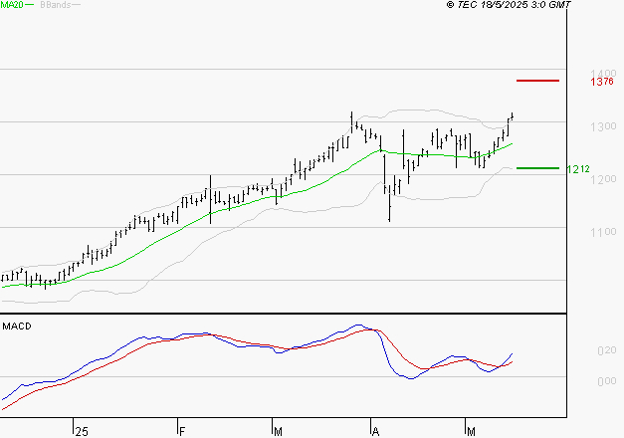This screenshot has width=624, height=438.
Task: Click the green 1212 price label
Action: click(578, 169)
